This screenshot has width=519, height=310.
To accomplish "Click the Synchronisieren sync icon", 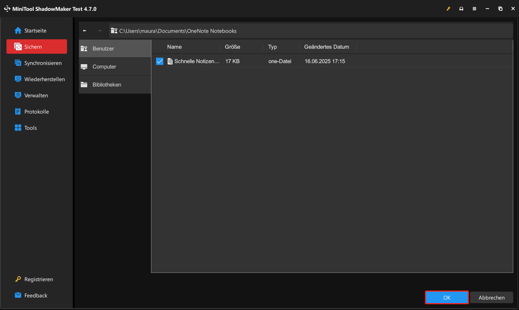I will pos(18,63).
